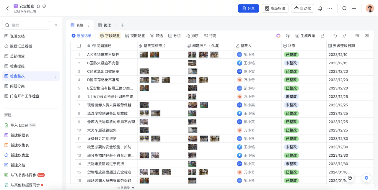Image resolution: width=378 pixels, height=190 pixels.
Task: Open the 排序 sort options
Action: tap(192, 36)
